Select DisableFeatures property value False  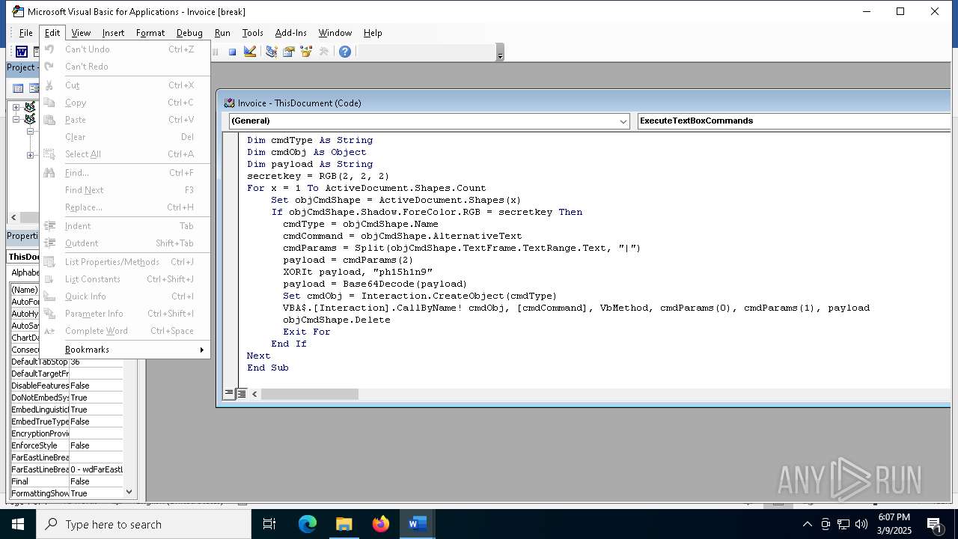[96, 386]
